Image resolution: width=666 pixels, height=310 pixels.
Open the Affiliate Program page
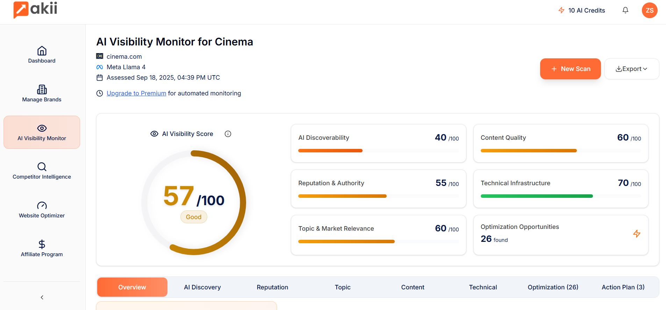point(42,248)
